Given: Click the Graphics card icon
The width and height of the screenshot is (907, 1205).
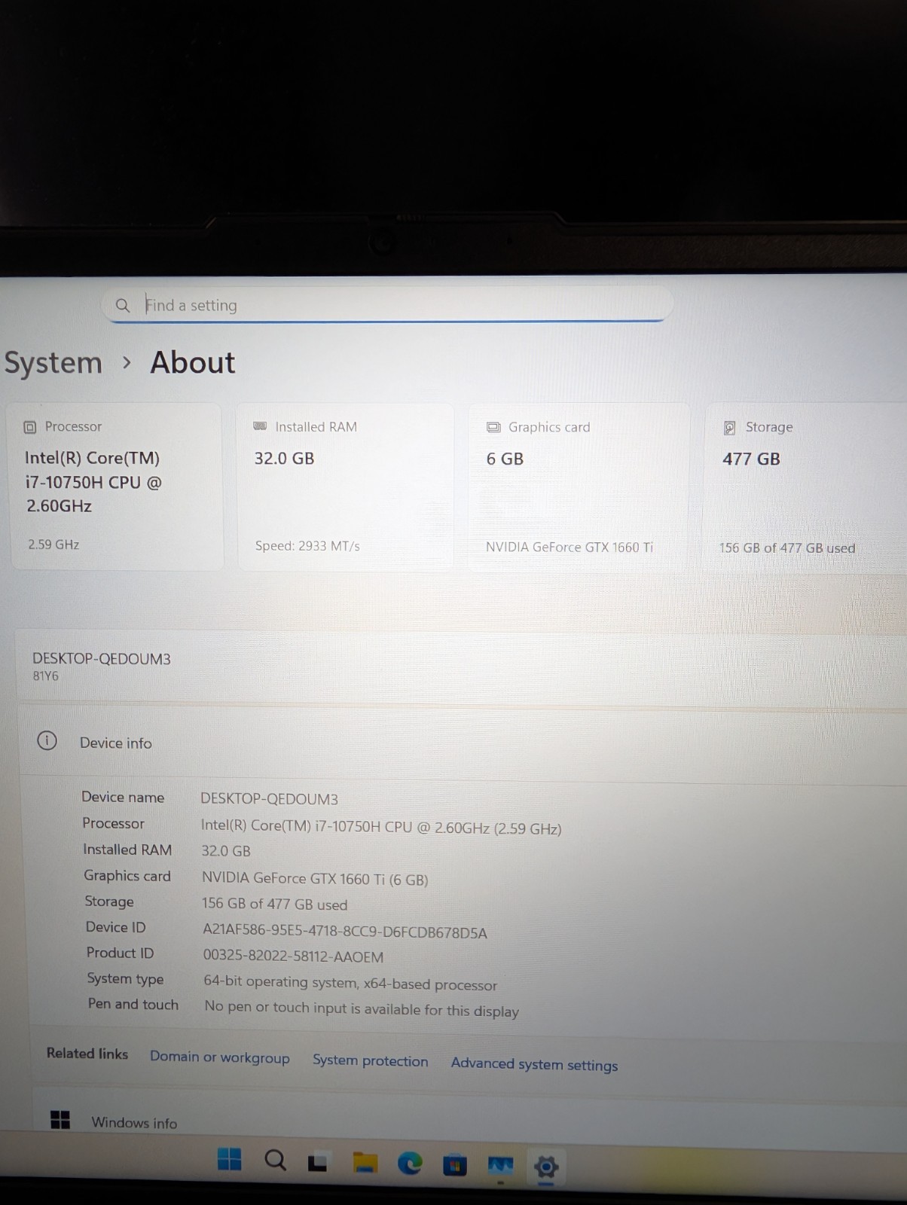Looking at the screenshot, I should click(493, 427).
